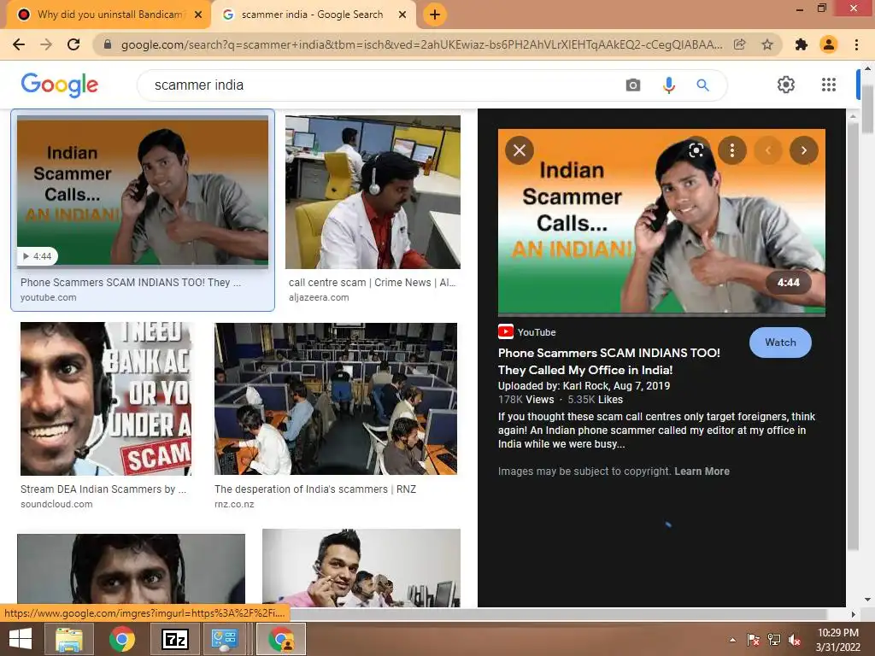Open the Phone Scammers SCAM INDIANS TOO title
This screenshot has width=875, height=656.
608,361
